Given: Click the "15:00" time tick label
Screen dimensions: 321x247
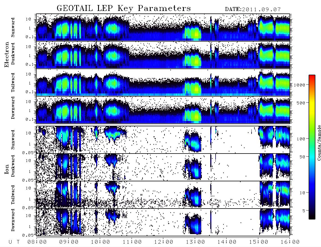Looking at the screenshot, I should click(x=259, y=242).
